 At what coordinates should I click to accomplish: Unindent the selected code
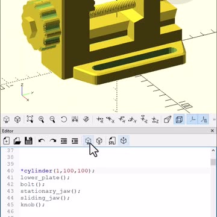coord(64,141)
